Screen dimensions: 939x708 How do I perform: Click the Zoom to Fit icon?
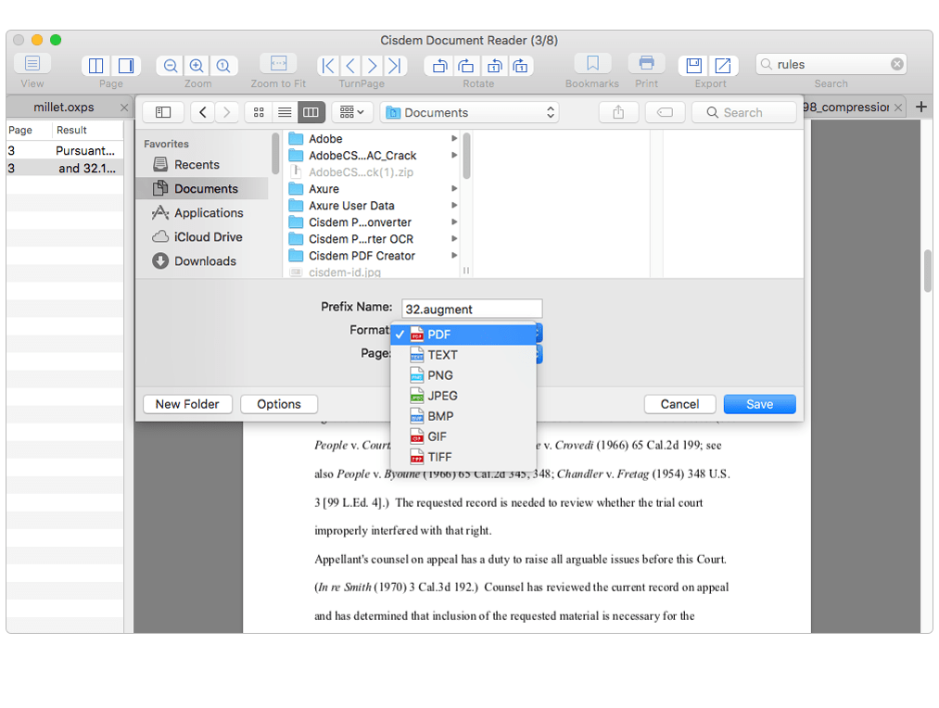click(x=278, y=63)
